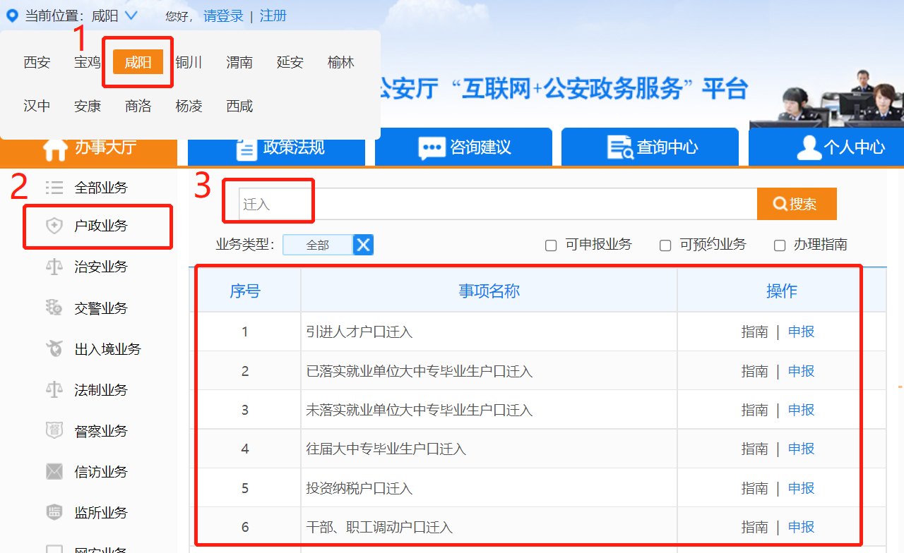The width and height of the screenshot is (904, 553).
Task: Select the city 杨凌
Action: [189, 106]
